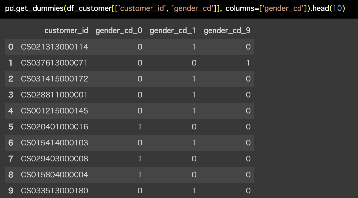
Task: Click customer ID CS020401000016
Action: [x=54, y=127]
